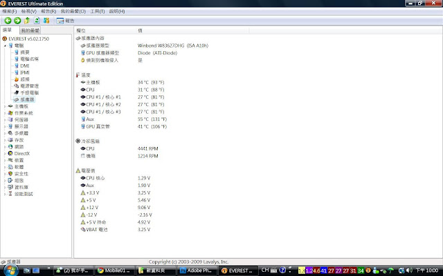Select the 主機板 34 °C temperature row

123,83
